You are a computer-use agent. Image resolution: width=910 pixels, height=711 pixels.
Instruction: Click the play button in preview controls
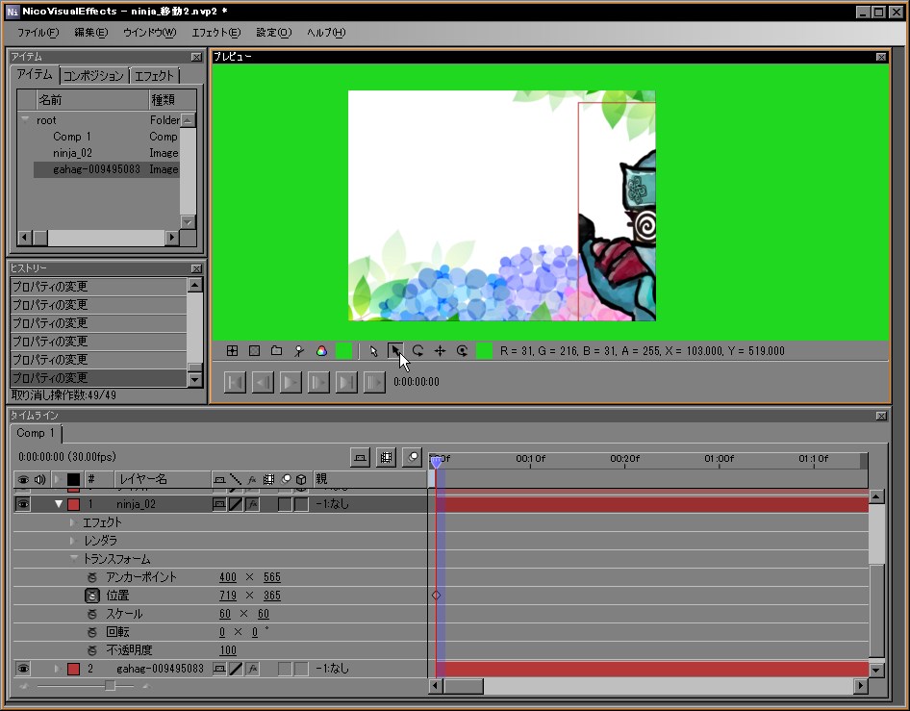[x=291, y=383]
